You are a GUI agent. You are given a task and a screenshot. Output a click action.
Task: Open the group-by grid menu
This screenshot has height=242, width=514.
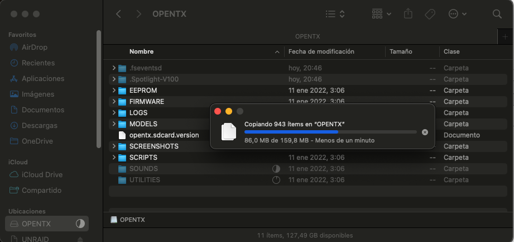[x=382, y=14]
